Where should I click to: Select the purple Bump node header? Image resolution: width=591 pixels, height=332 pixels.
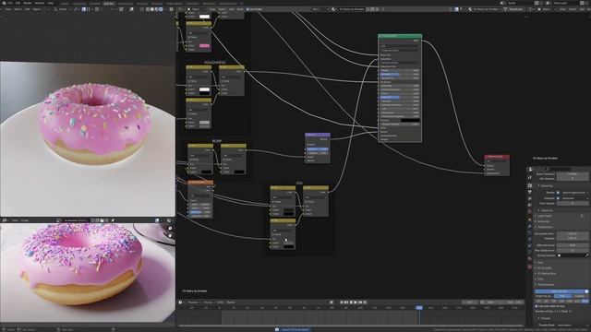tap(318, 135)
